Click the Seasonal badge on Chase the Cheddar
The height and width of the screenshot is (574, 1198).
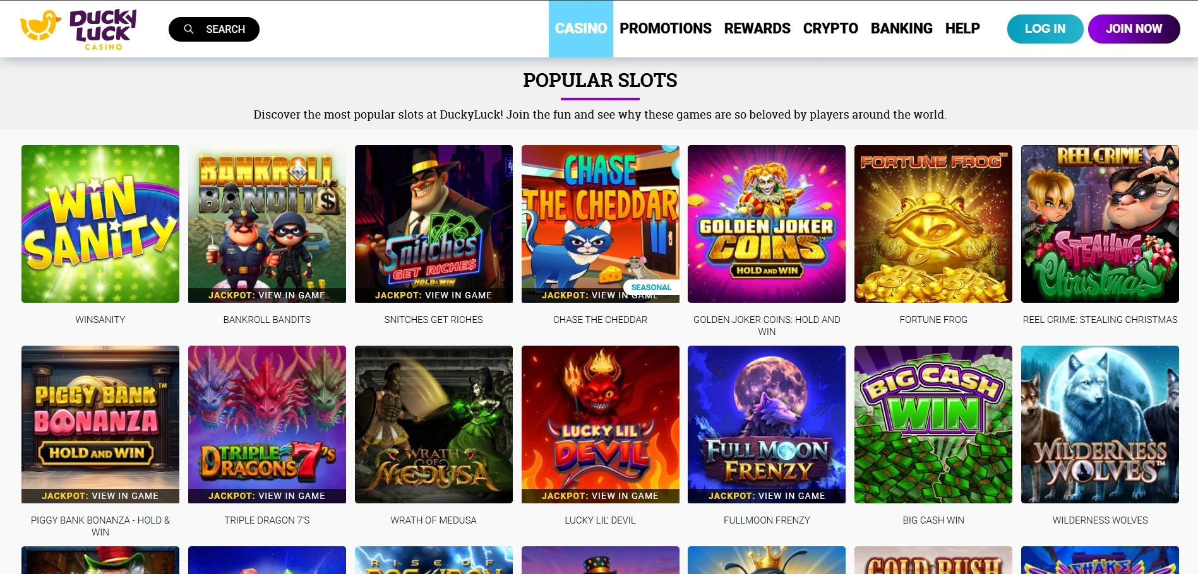pyautogui.click(x=651, y=287)
